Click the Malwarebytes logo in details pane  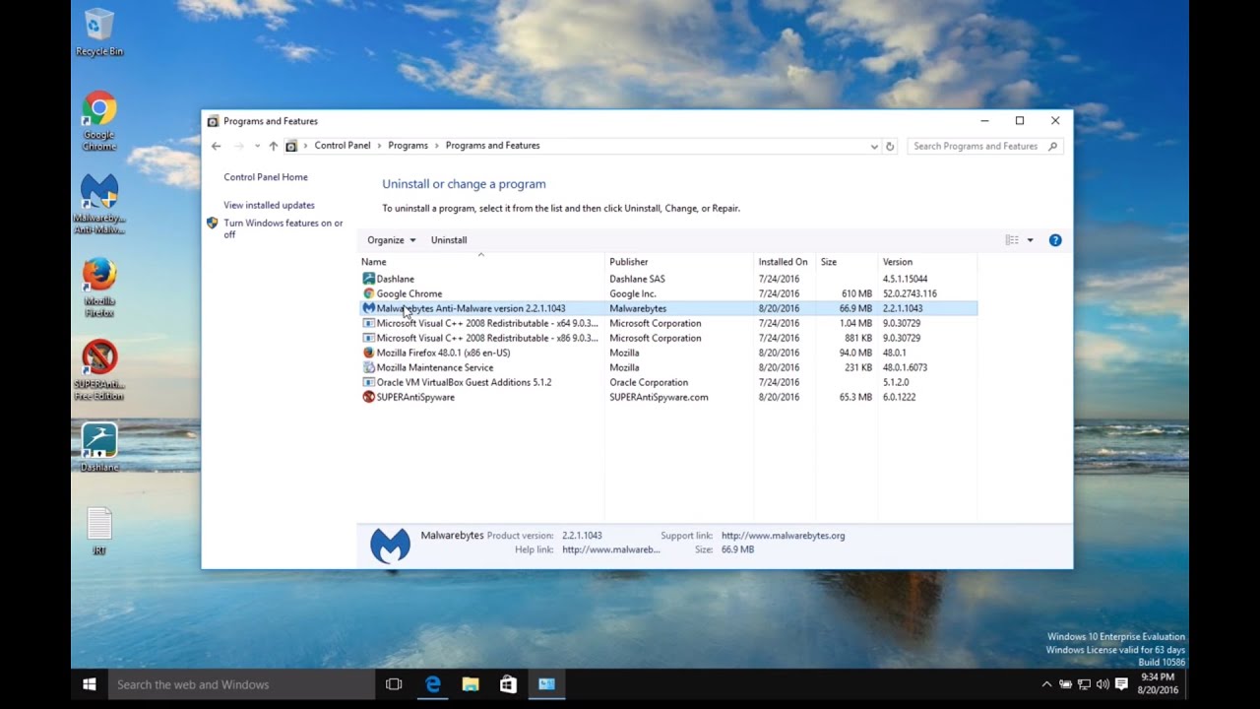390,546
